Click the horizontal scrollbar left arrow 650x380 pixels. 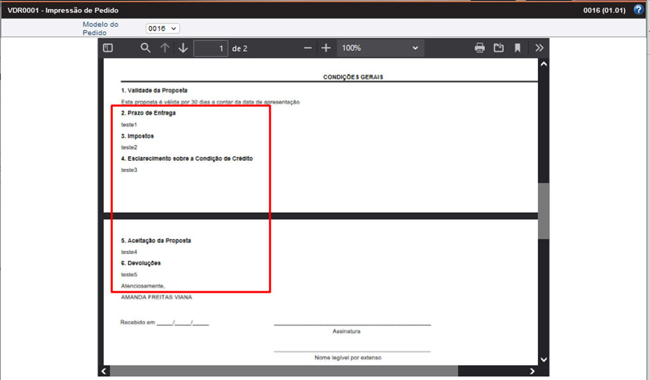[x=103, y=370]
